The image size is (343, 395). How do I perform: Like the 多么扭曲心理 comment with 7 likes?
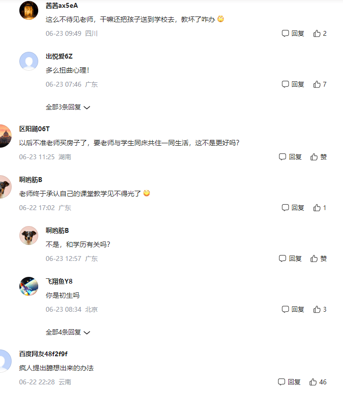[320, 84]
